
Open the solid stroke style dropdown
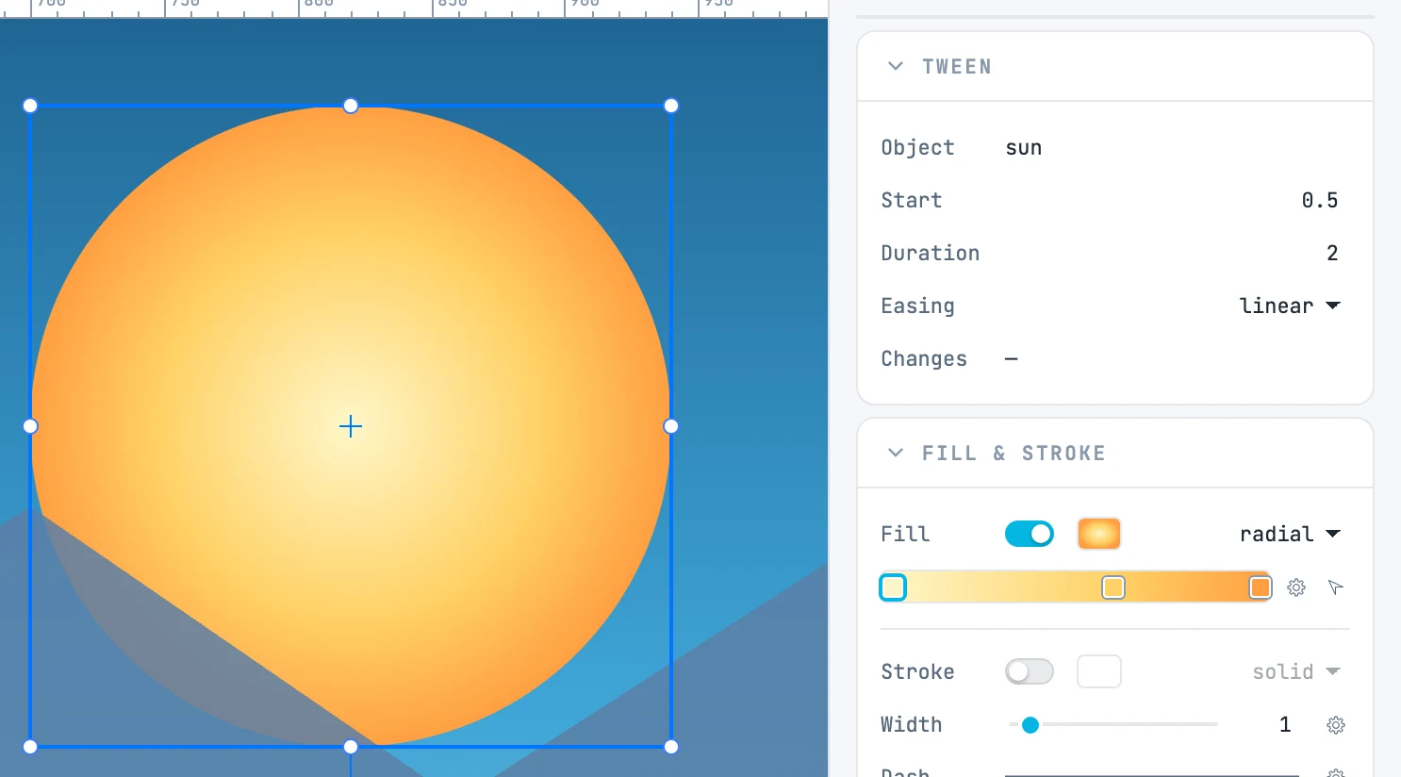click(x=1296, y=671)
